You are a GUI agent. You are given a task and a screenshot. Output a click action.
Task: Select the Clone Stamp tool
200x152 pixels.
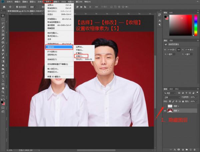(3, 50)
